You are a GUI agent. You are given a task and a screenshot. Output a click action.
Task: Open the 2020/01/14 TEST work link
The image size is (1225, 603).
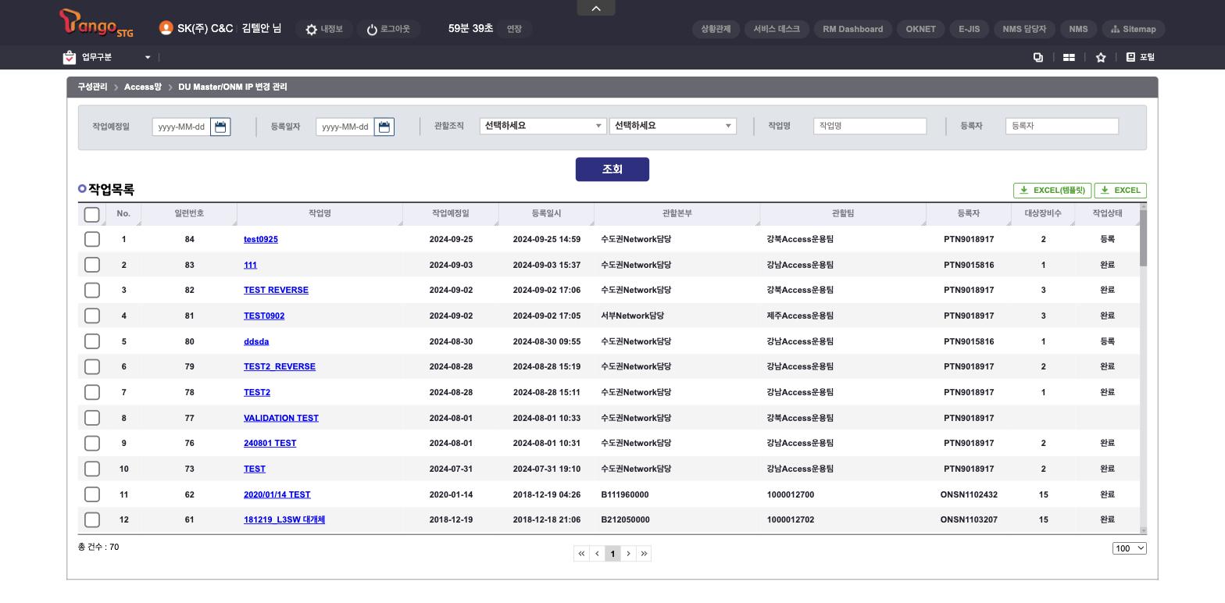pos(277,494)
